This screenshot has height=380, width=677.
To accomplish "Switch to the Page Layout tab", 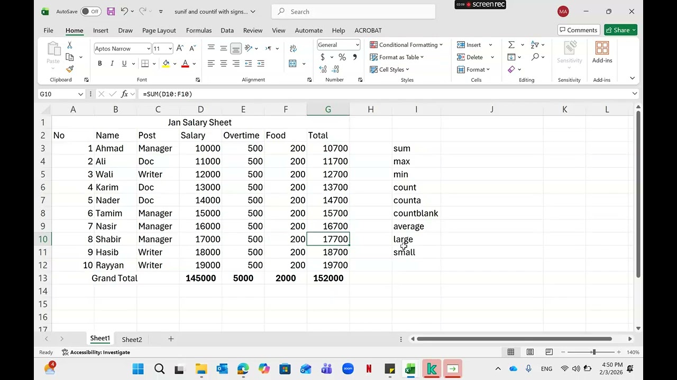I will 159,30.
